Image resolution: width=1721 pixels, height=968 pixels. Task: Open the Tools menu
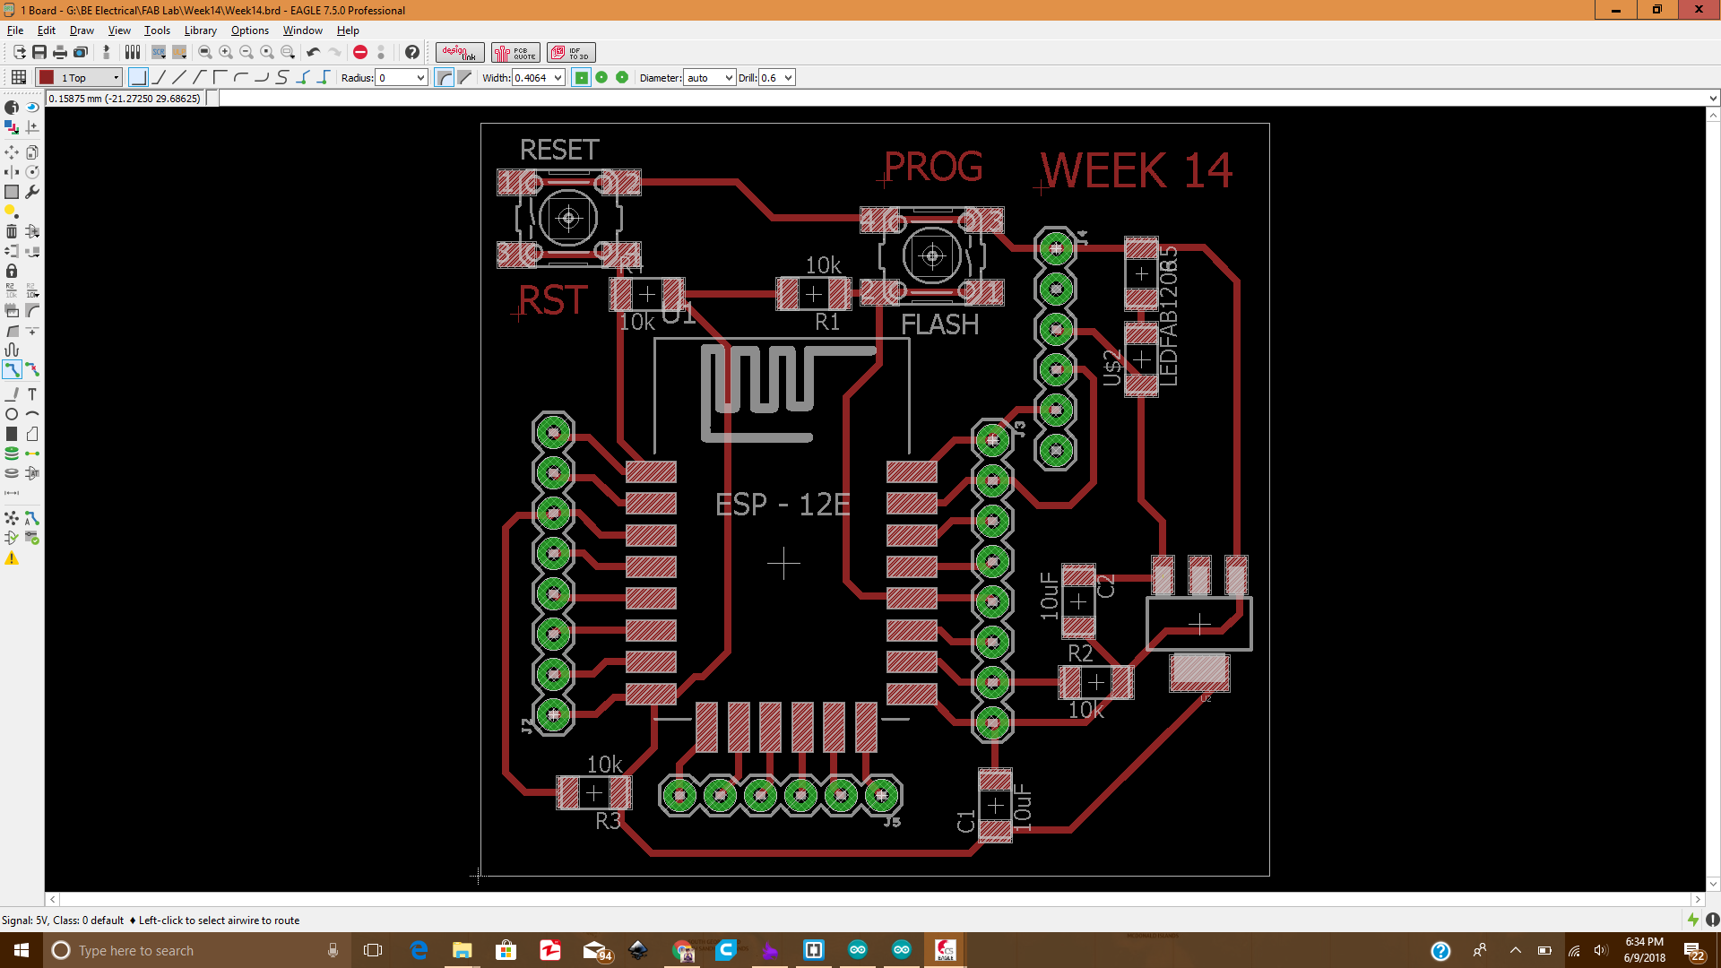tap(157, 30)
